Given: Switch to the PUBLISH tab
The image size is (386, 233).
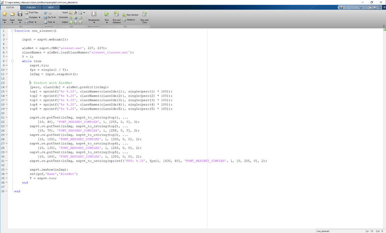Looking at the screenshot, I should pyautogui.click(x=31, y=7).
